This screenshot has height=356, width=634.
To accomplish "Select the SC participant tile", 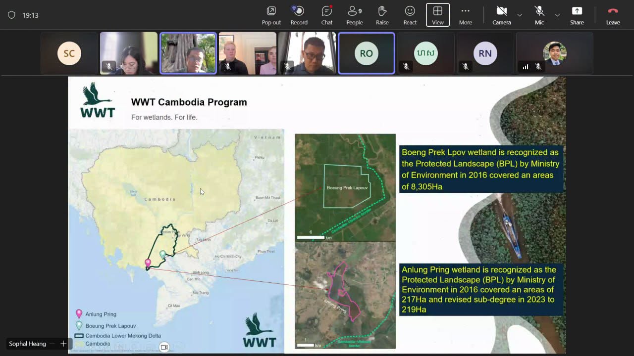I will coord(69,53).
